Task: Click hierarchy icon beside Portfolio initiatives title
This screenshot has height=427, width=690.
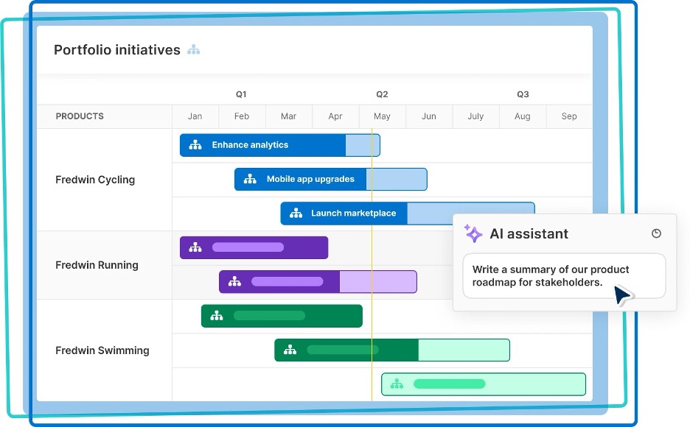Action: coord(193,50)
